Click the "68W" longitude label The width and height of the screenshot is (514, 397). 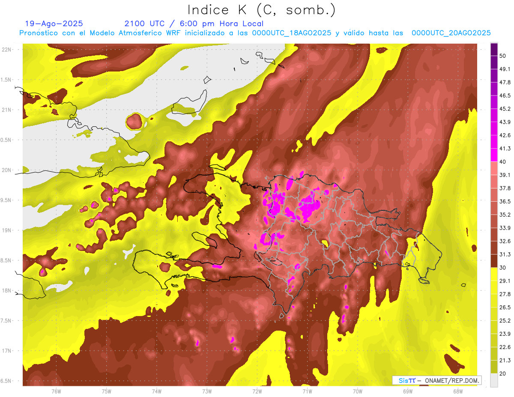coord(458,391)
